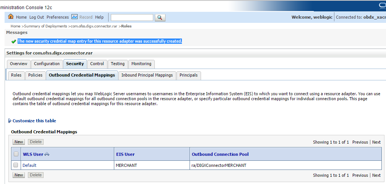Click the Delete button above table
The image size is (386, 184).
click(x=36, y=142)
